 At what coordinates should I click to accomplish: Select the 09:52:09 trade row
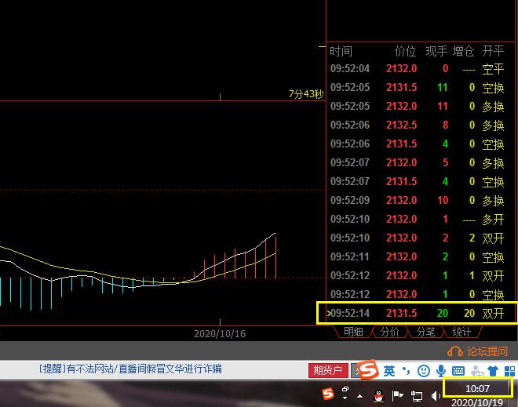417,201
